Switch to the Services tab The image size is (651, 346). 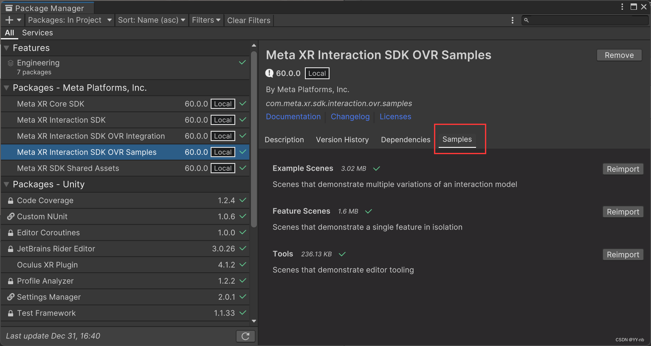(x=37, y=33)
